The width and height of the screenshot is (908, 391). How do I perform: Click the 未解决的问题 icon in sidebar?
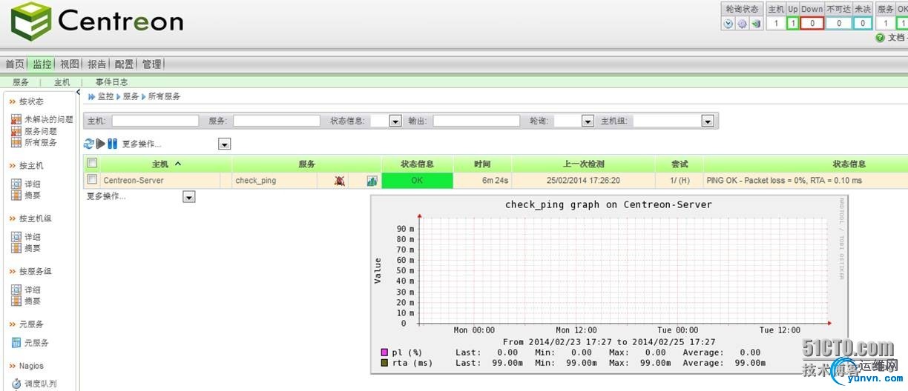(16, 119)
